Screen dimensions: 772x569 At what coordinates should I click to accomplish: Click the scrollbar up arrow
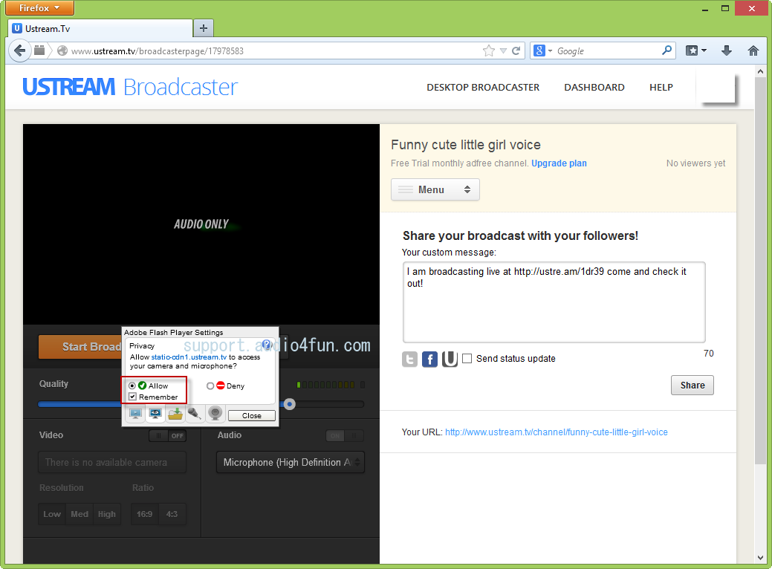[x=761, y=71]
